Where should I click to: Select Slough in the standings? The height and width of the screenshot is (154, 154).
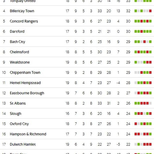(x=15, y=114)
